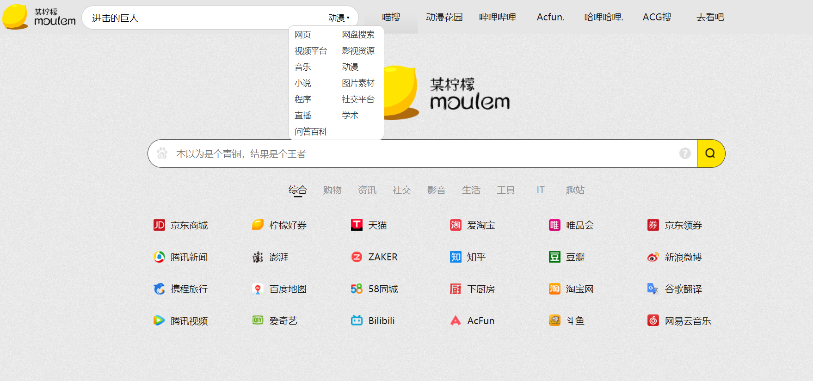This screenshot has height=381, width=813.
Task: Click the ZAKER icon
Action: point(357,257)
